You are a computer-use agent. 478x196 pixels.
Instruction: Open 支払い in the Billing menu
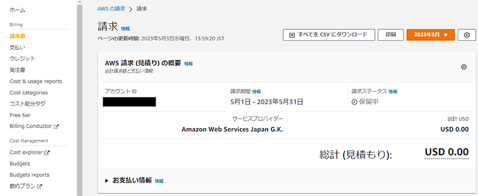tap(18, 47)
